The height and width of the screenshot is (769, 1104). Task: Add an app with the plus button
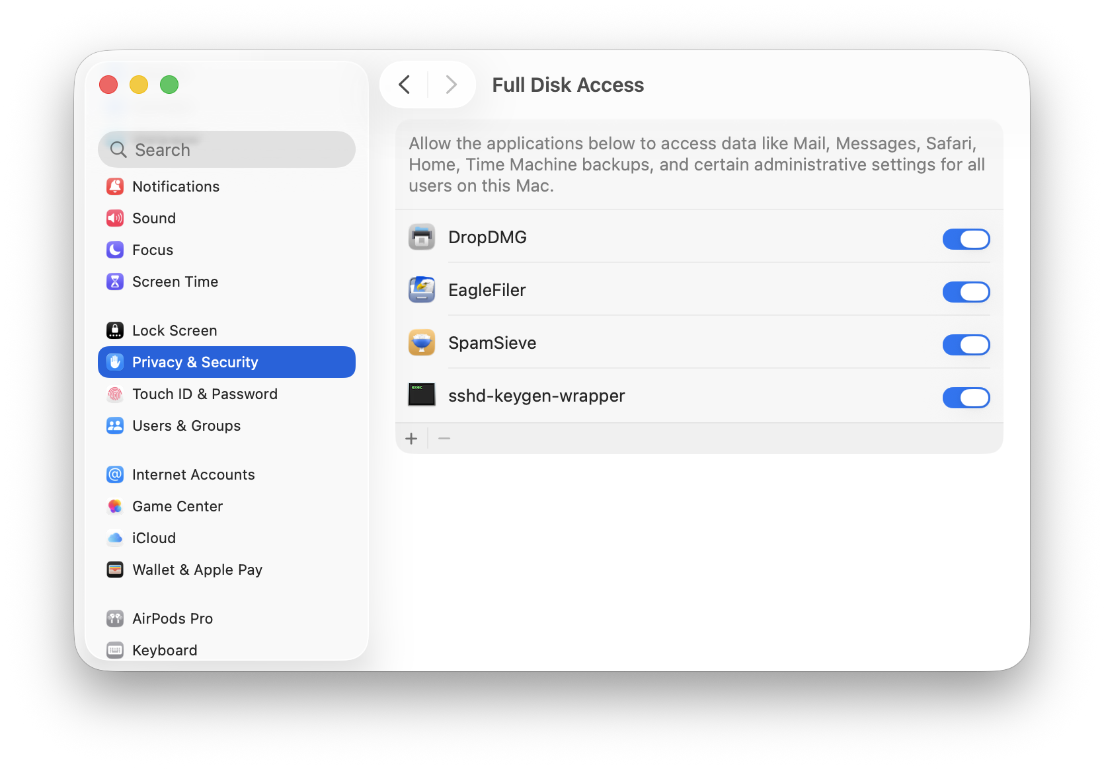[x=411, y=438]
